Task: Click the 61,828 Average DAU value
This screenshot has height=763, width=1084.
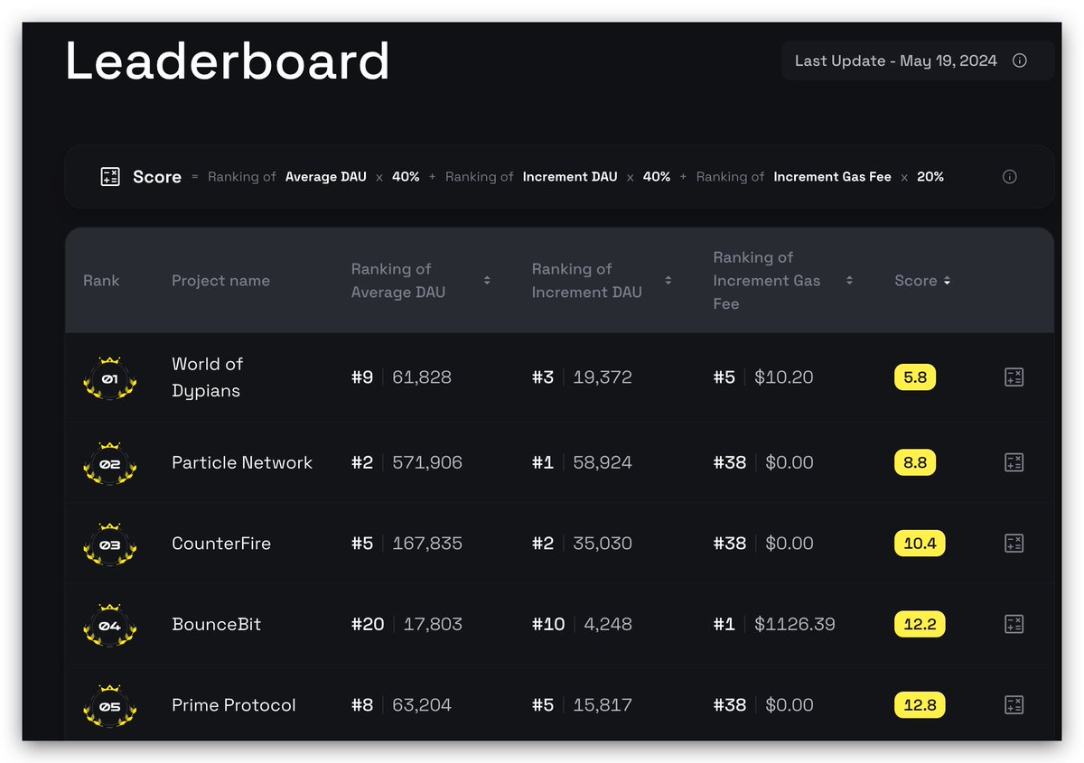Action: tap(422, 377)
